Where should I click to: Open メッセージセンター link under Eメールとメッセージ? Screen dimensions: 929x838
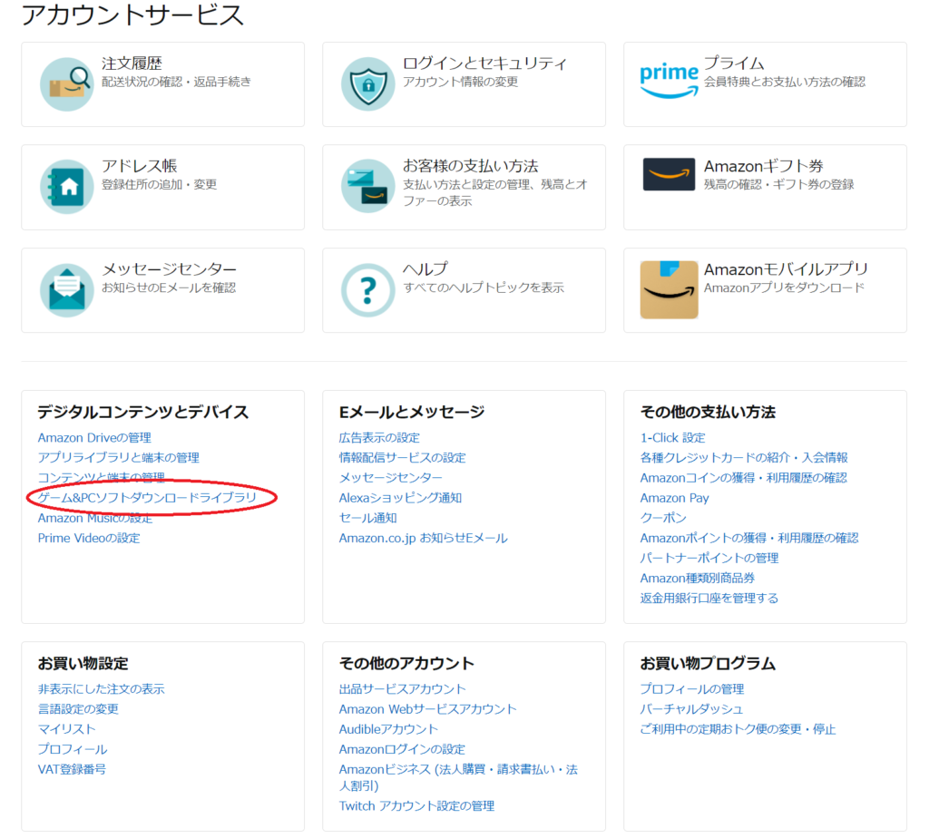click(390, 477)
